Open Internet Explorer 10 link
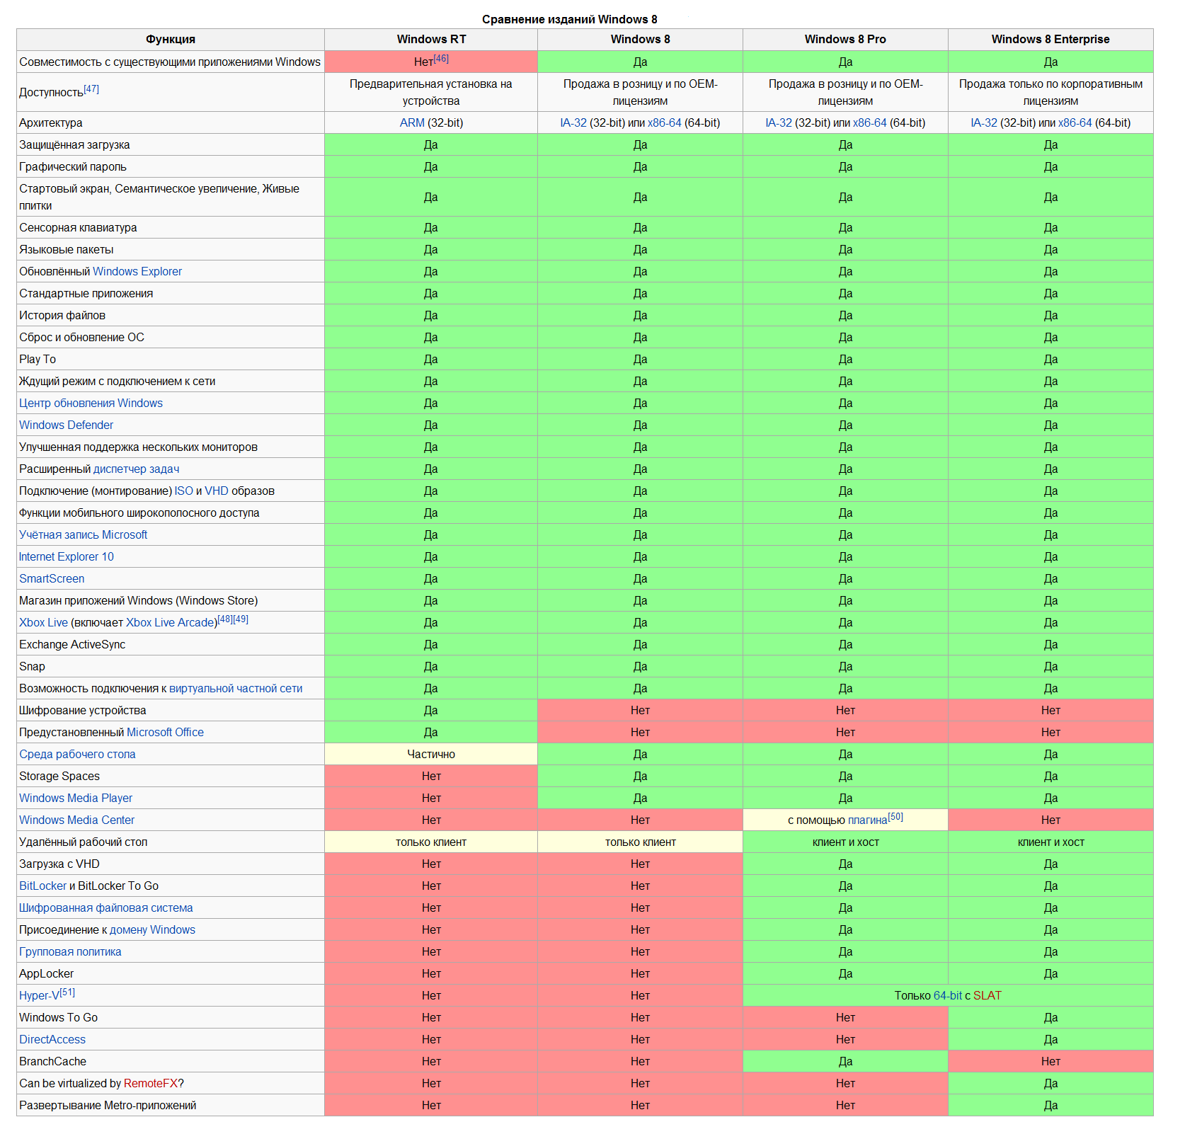Viewport: 1185px width, 1134px height. point(66,556)
